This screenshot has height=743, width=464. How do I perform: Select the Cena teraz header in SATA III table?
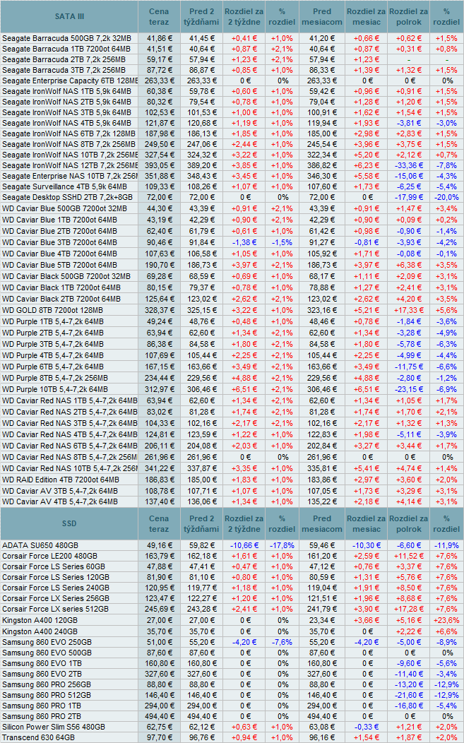159,16
